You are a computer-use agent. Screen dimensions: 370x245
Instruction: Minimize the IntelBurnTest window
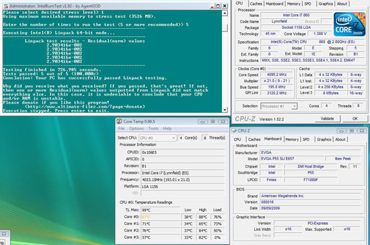[x=212, y=6]
